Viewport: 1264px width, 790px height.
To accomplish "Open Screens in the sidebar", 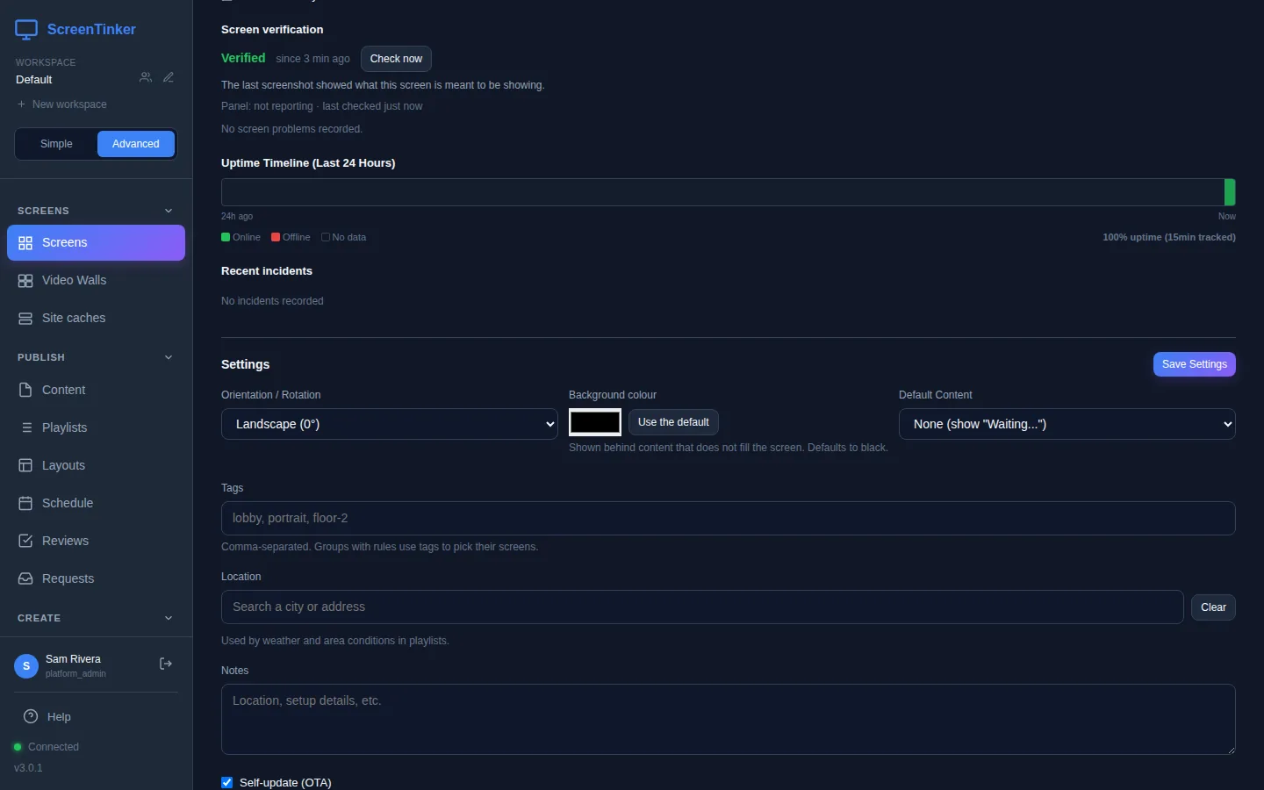I will click(96, 243).
